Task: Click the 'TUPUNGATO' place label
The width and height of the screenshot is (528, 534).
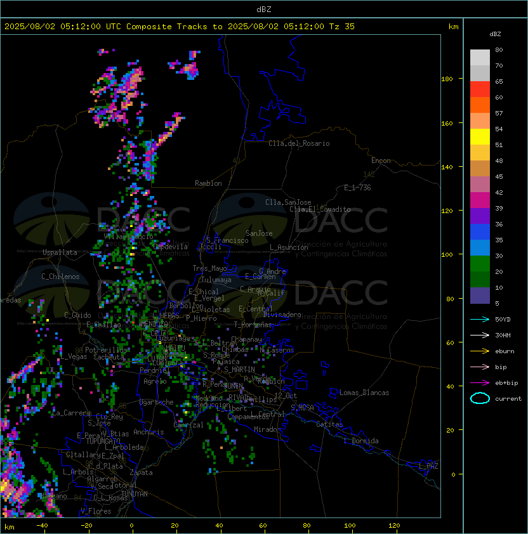Action: click(x=103, y=441)
